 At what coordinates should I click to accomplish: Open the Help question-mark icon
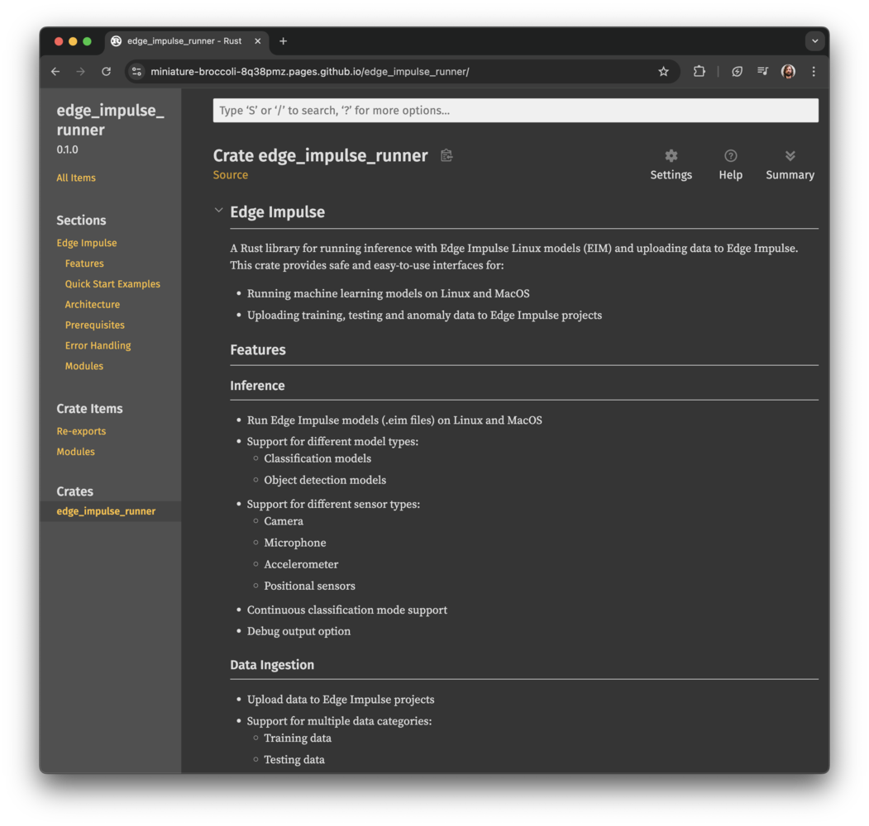[730, 165]
